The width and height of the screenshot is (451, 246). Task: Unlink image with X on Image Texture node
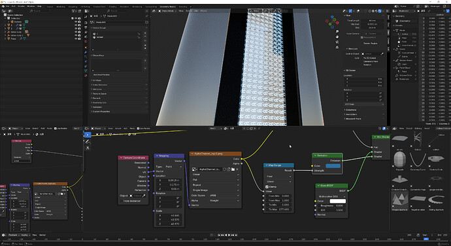click(237, 170)
